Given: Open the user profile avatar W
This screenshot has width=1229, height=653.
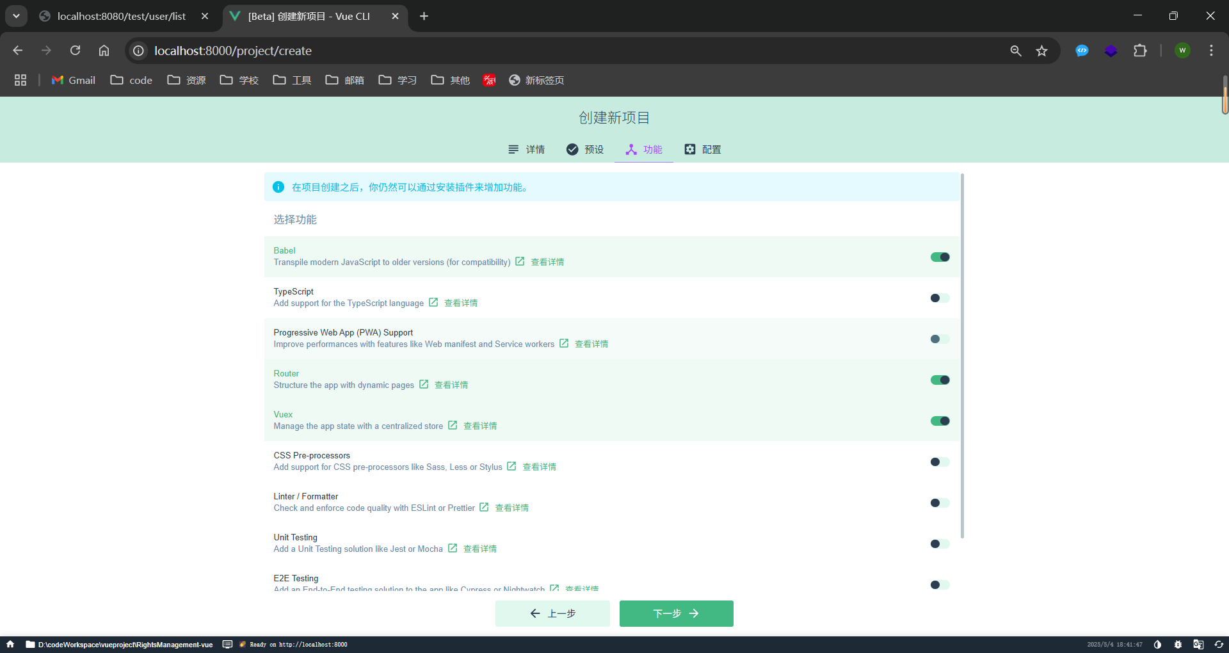Looking at the screenshot, I should point(1182,51).
